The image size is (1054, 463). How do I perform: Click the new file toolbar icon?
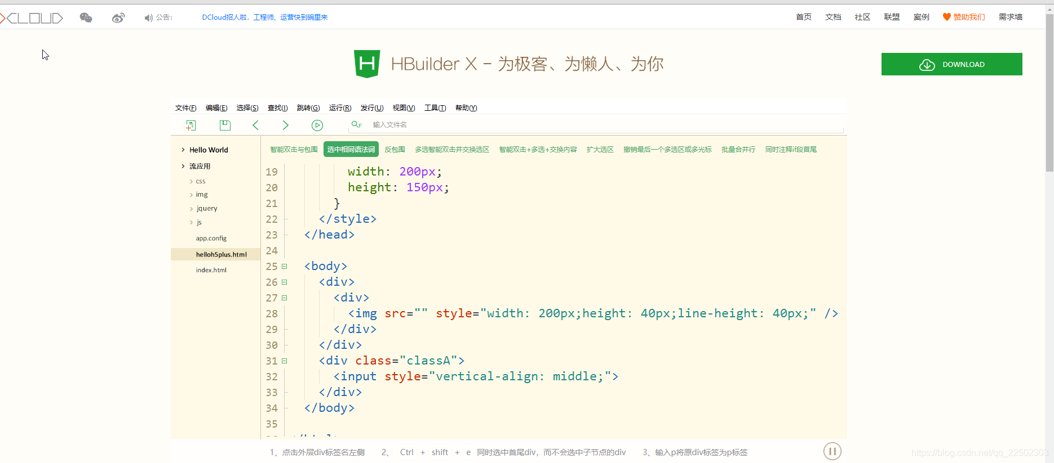(x=191, y=125)
